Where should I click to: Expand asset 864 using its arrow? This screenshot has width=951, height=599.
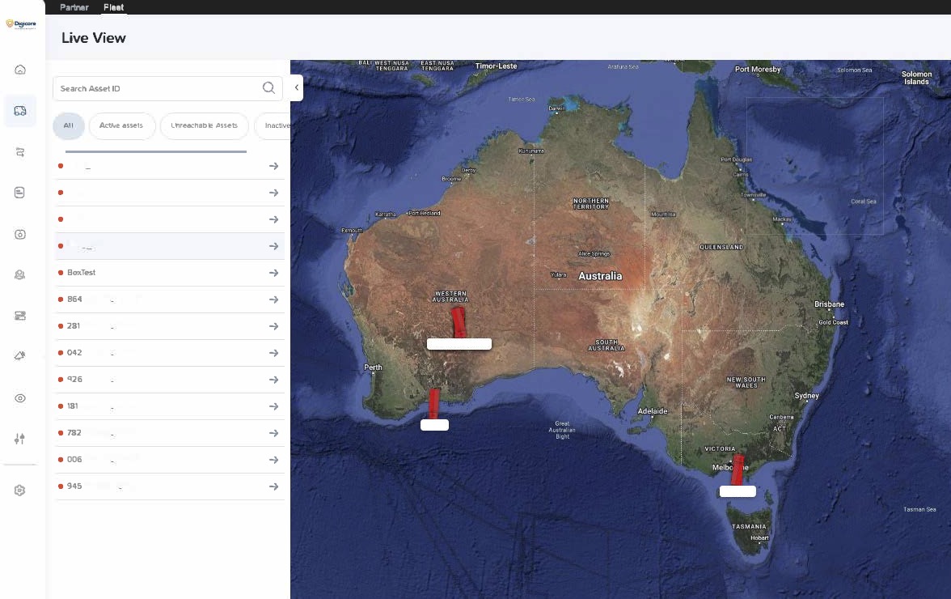coord(273,299)
